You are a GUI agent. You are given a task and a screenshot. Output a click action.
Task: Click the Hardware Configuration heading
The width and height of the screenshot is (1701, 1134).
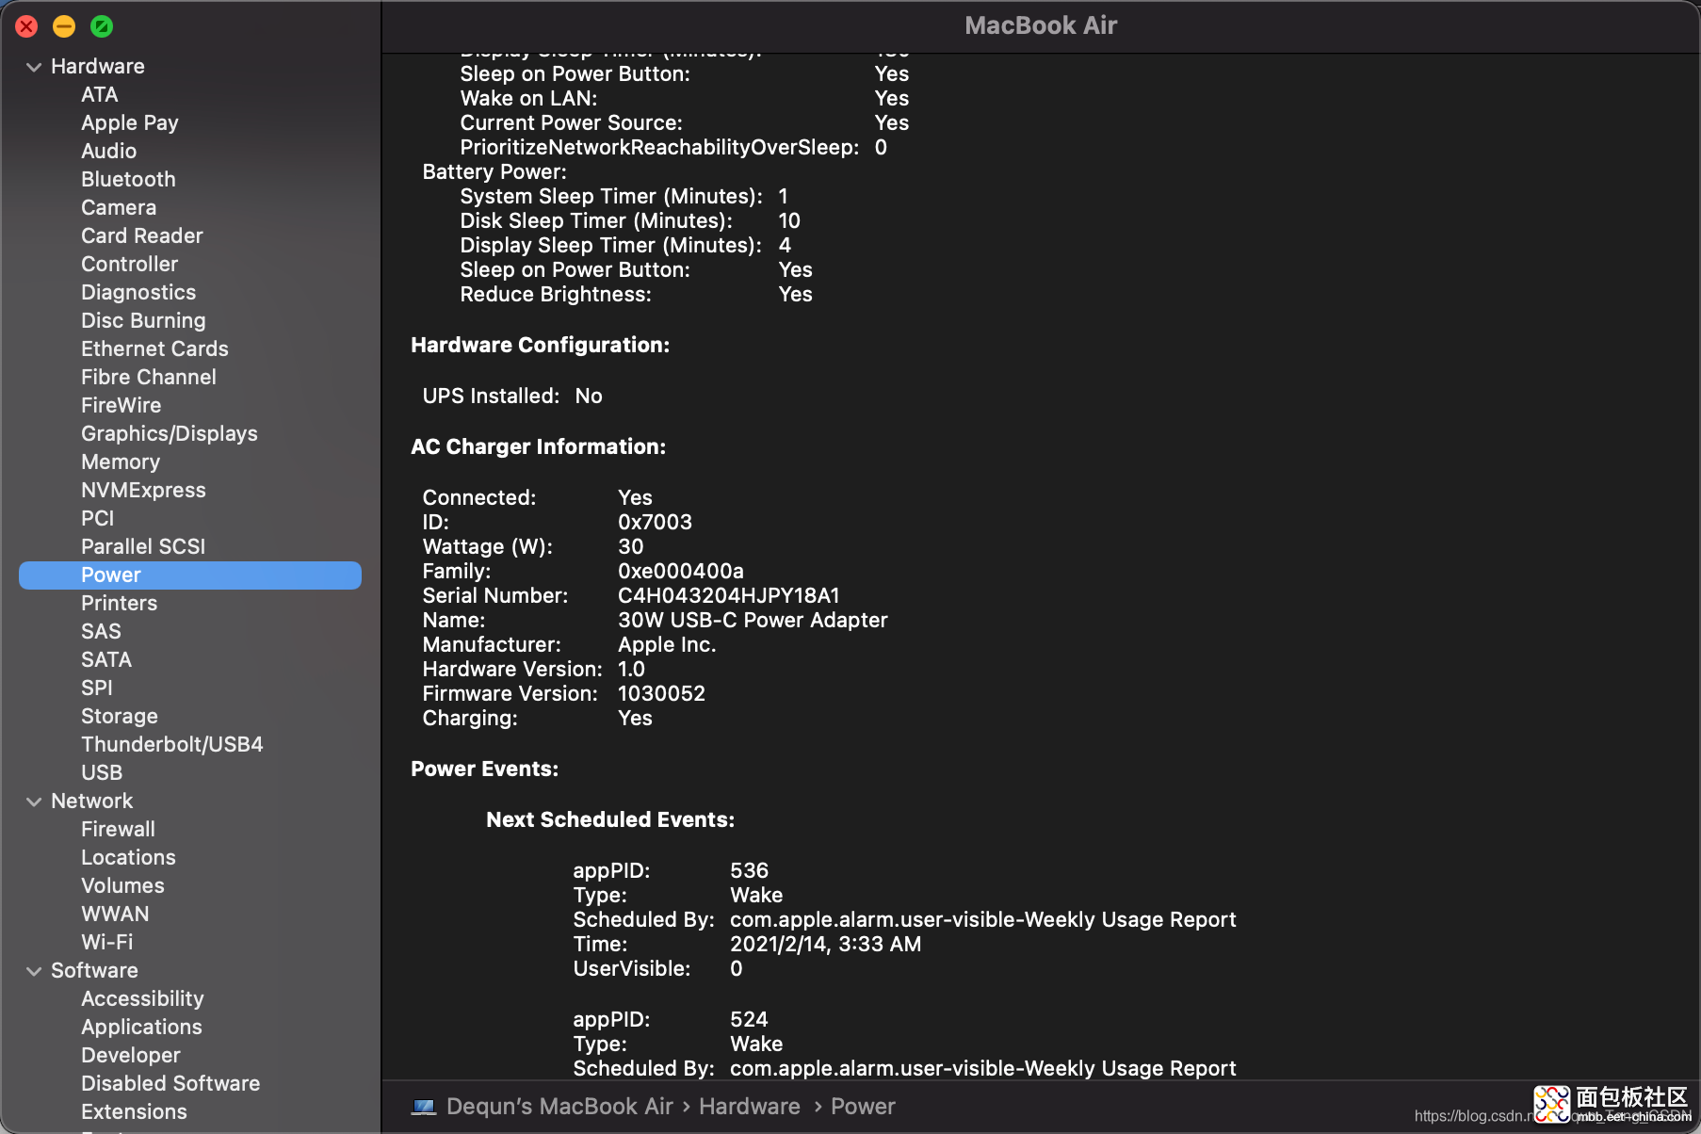540,346
